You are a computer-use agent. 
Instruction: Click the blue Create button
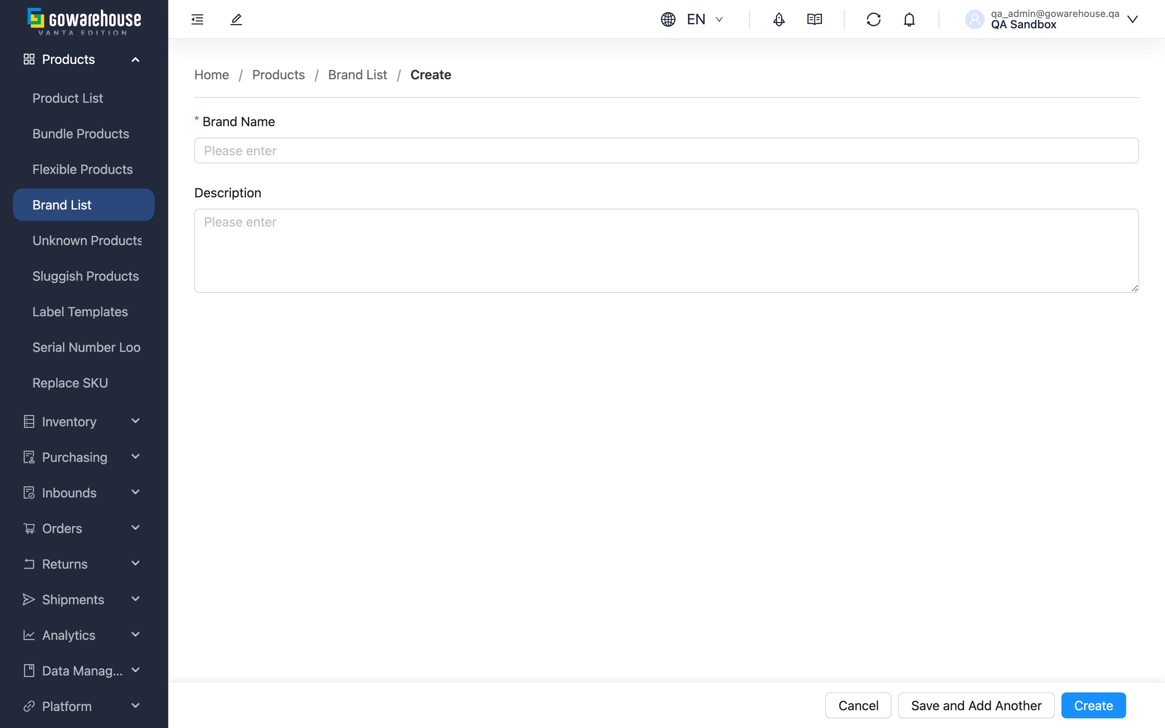coord(1093,705)
